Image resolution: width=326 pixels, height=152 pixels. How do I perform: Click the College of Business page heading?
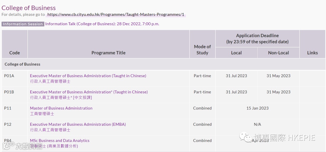29,8
